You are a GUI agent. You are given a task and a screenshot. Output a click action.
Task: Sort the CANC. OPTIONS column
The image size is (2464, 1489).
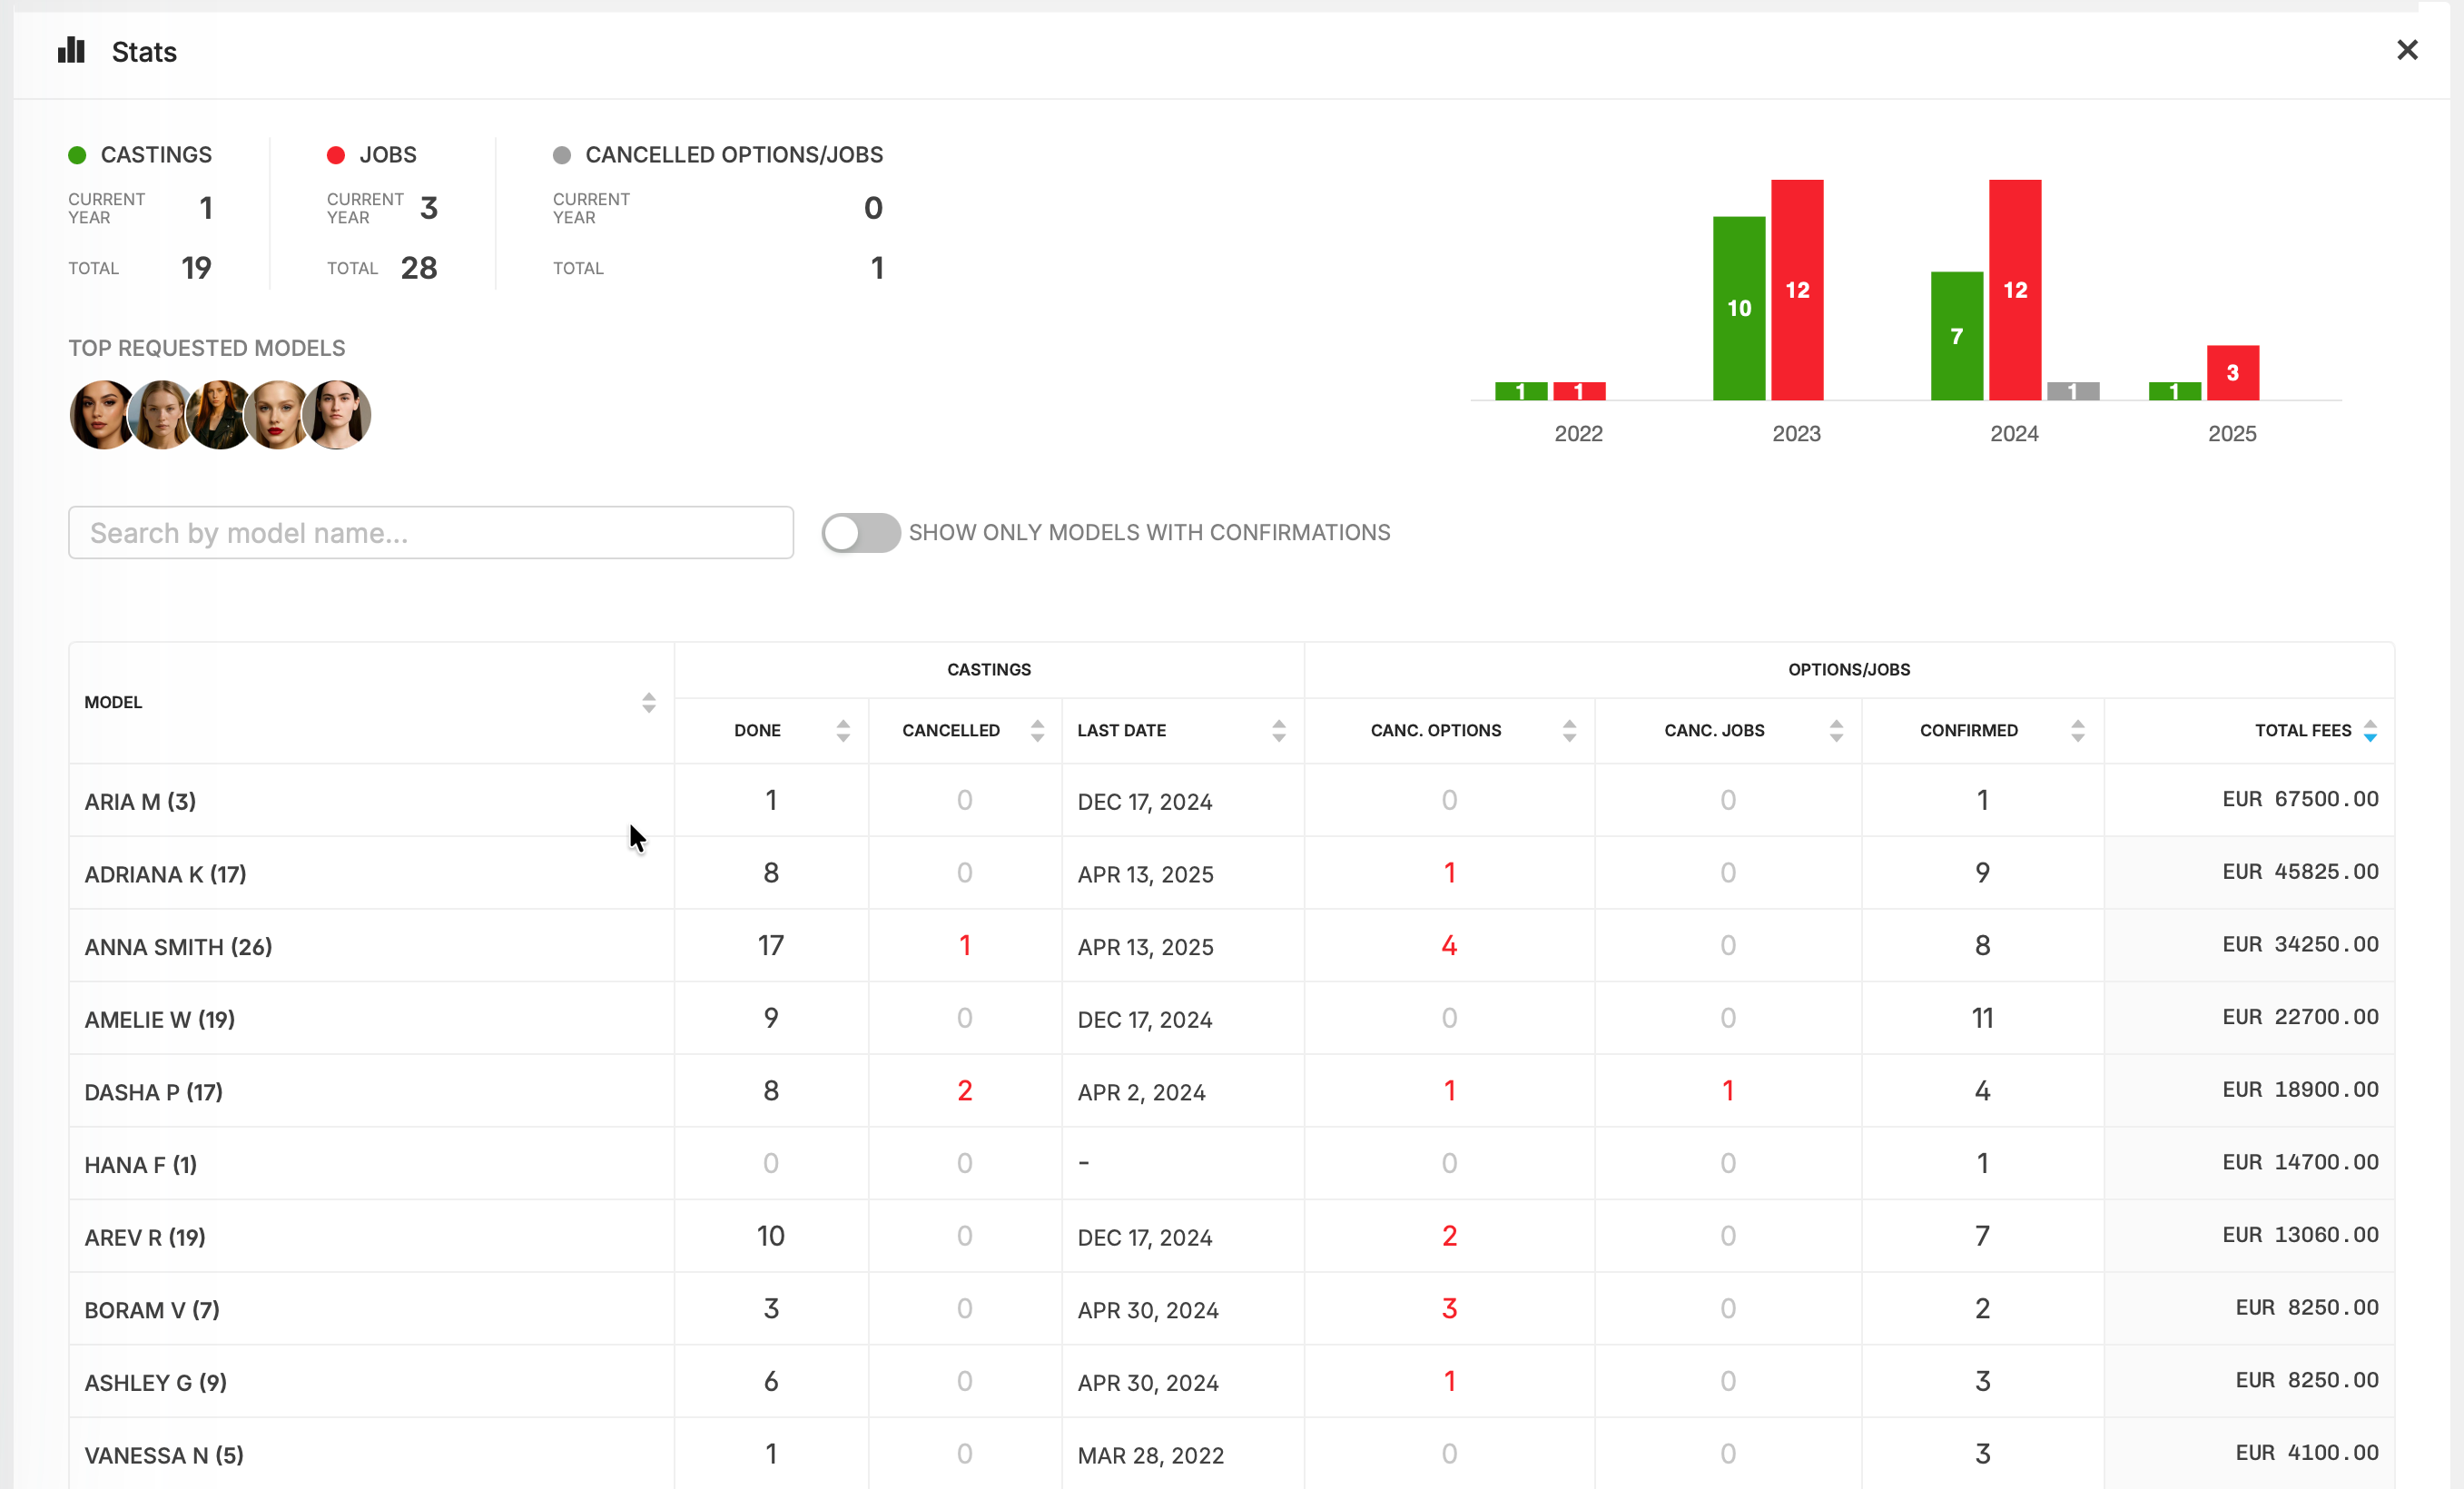click(x=1568, y=730)
